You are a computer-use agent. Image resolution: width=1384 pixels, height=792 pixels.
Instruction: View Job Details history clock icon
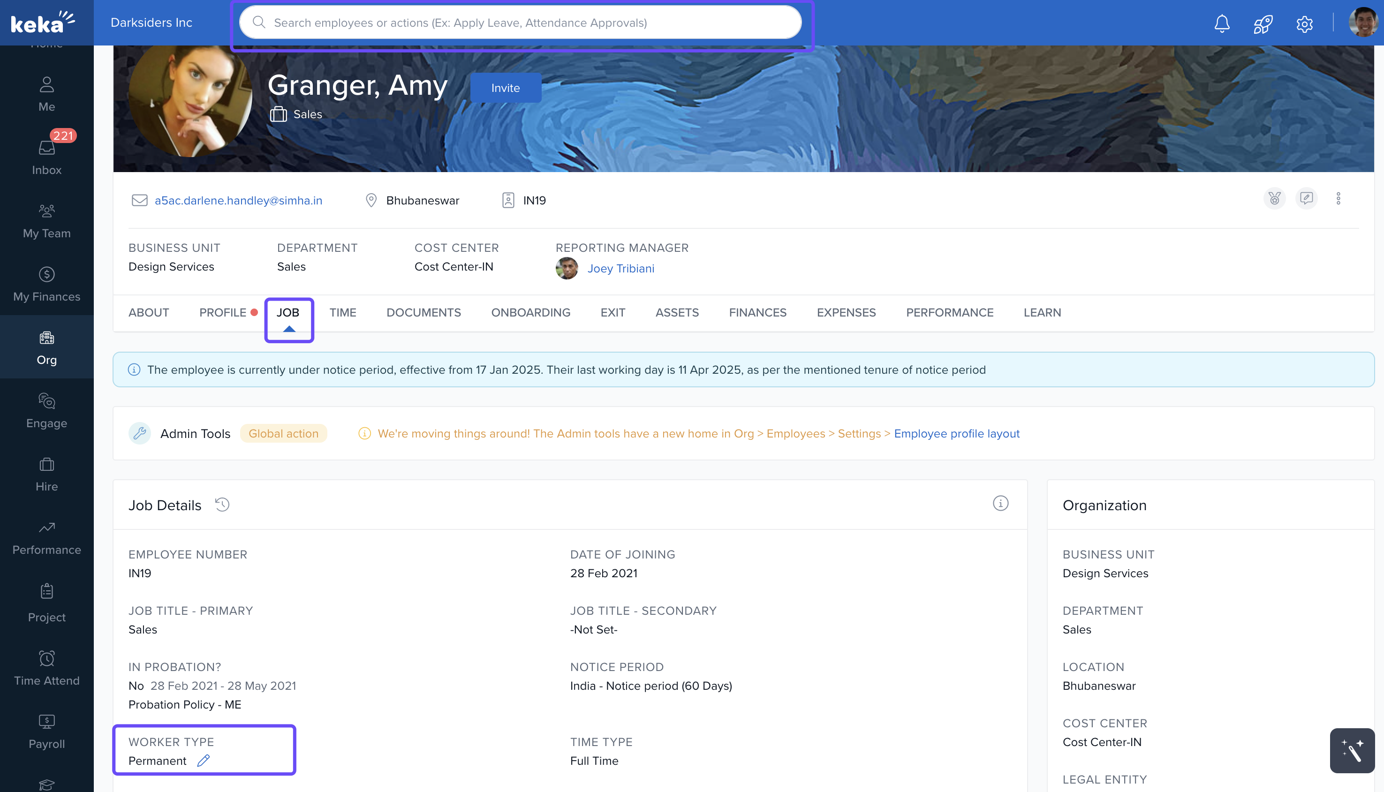click(x=222, y=505)
